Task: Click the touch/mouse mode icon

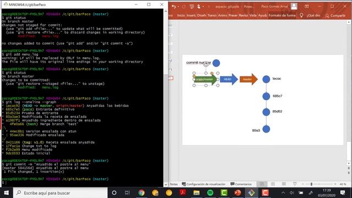Action: (x=199, y=7)
